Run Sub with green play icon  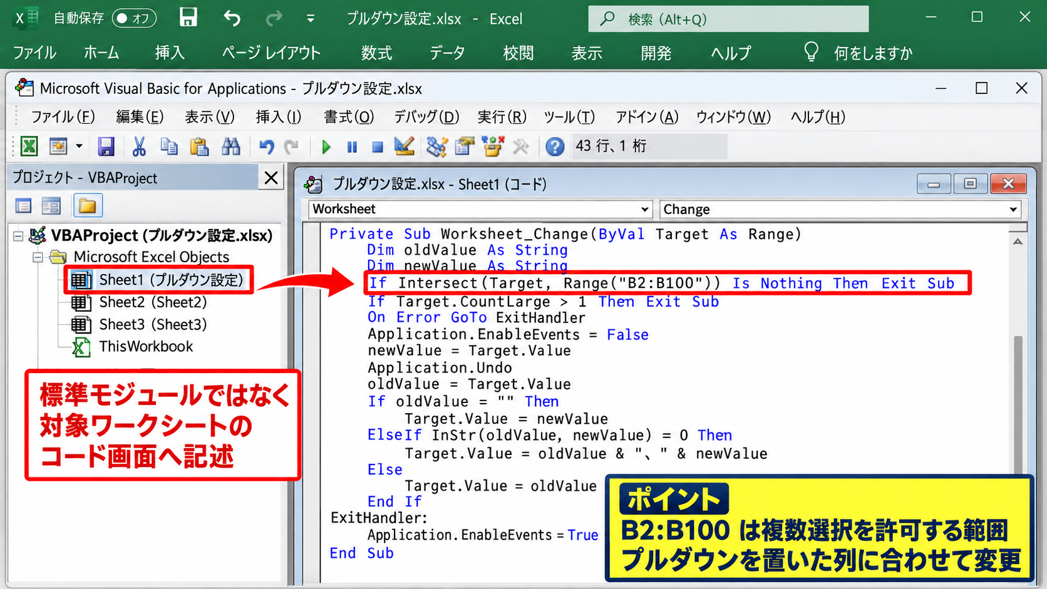326,146
